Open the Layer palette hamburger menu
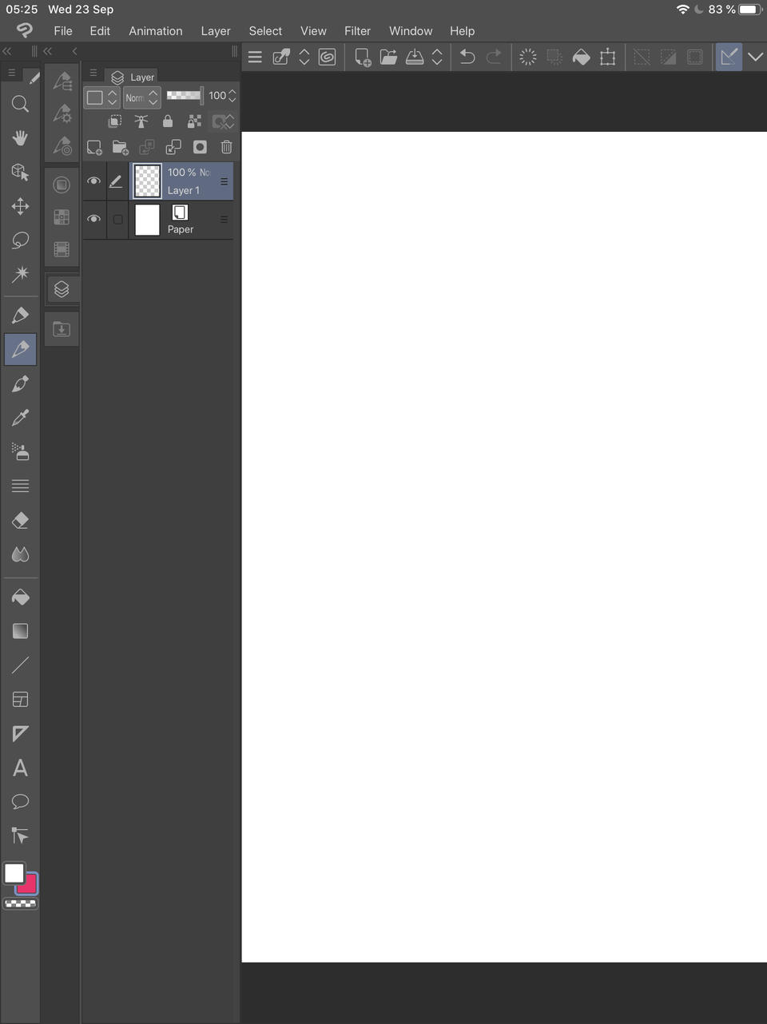Image resolution: width=767 pixels, height=1024 pixels. tap(93, 73)
